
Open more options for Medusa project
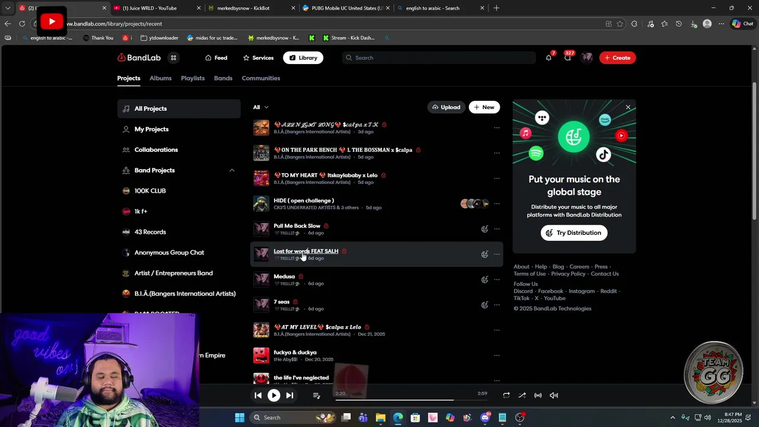coord(497,279)
